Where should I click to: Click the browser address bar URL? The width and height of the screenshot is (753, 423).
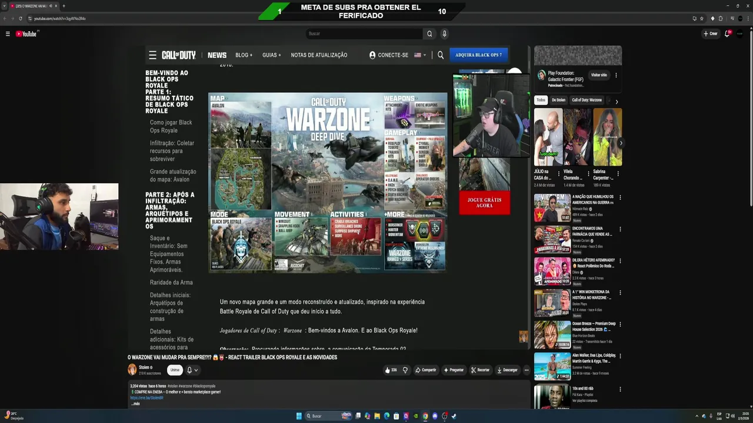pos(60,18)
